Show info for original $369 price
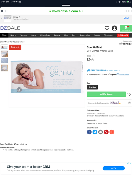The width and height of the screenshot is (132, 176). pos(93,56)
